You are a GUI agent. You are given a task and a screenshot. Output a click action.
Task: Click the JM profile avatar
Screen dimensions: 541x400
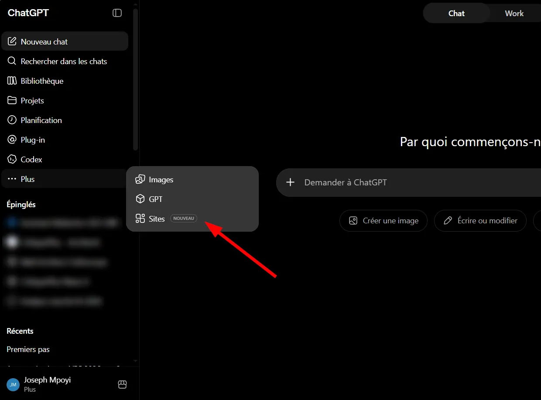click(x=13, y=384)
